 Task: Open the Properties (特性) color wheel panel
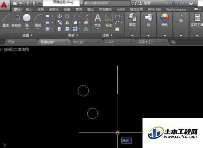[x=165, y=20]
